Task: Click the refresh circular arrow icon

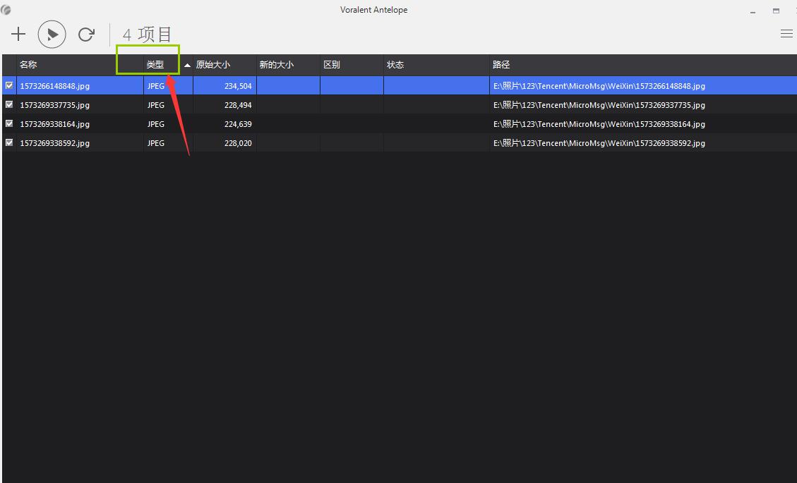Action: 86,34
